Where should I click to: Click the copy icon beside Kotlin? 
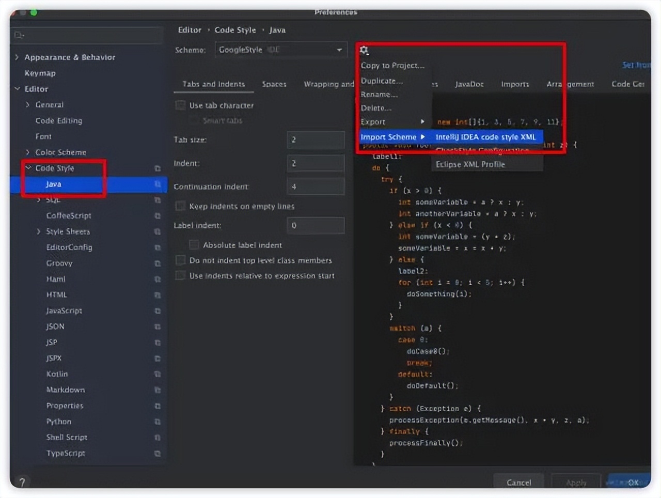pyautogui.click(x=158, y=374)
